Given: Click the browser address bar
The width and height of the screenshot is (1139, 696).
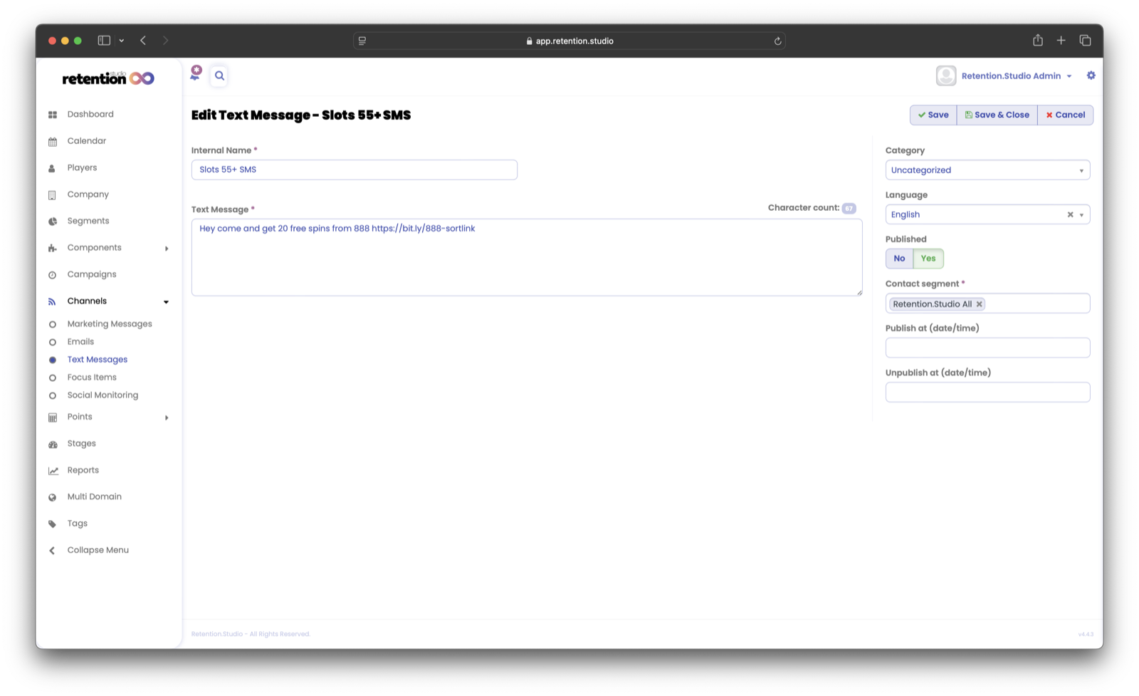Looking at the screenshot, I should click(x=569, y=41).
